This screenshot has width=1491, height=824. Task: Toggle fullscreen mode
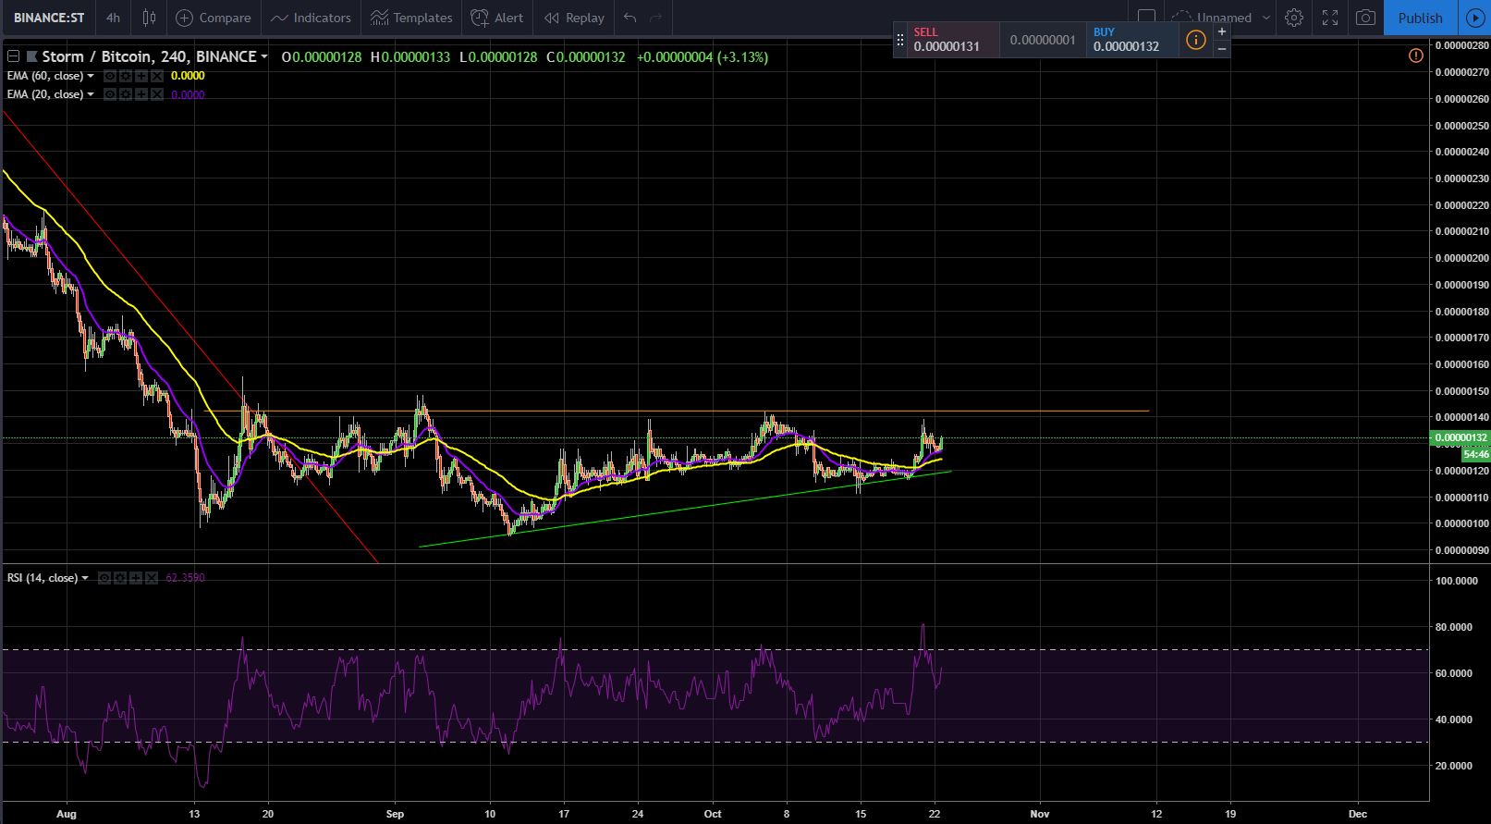[x=1329, y=18]
